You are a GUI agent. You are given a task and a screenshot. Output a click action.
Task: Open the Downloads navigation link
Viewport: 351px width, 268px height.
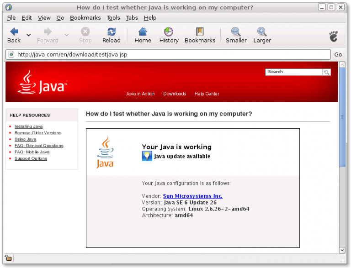click(175, 94)
